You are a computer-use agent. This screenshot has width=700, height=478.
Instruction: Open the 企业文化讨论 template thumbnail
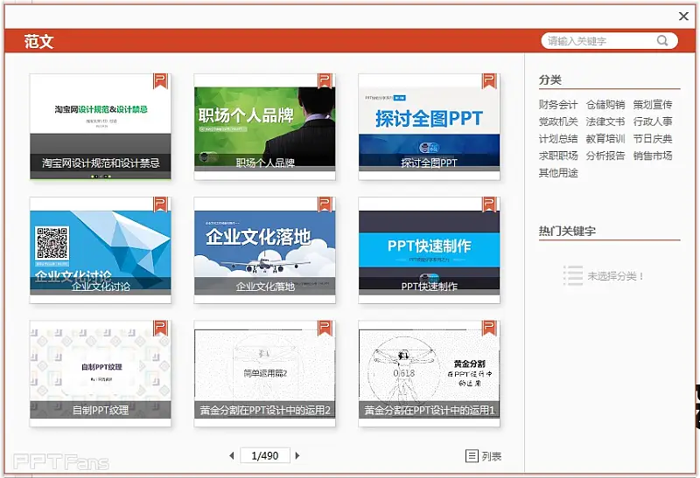[x=101, y=249]
